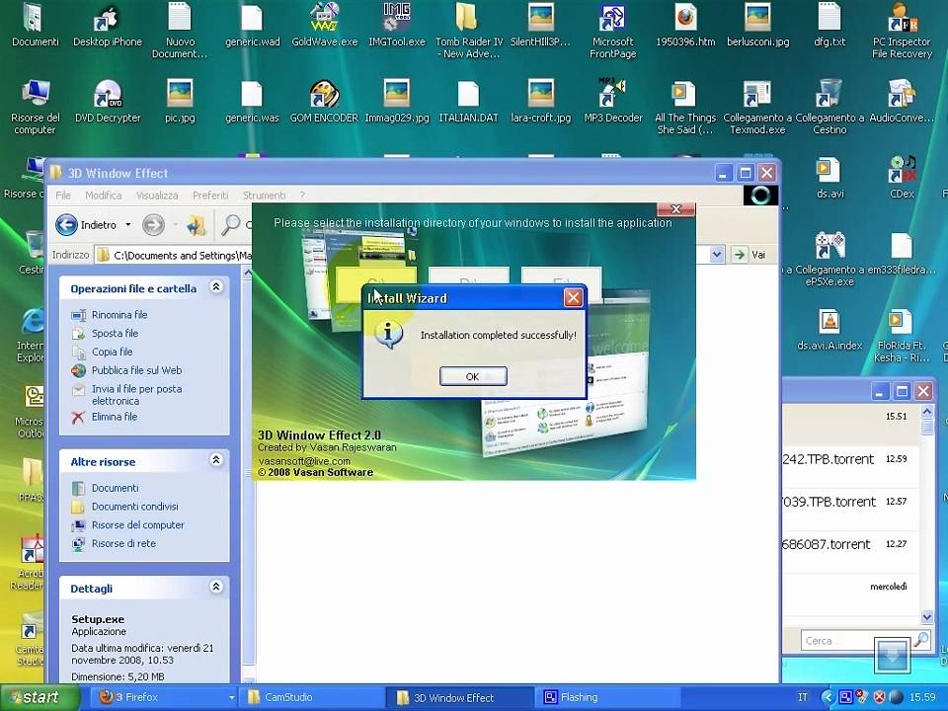Screen dimensions: 948x711
Task: Open the Preferiti menu
Action: [x=210, y=196]
